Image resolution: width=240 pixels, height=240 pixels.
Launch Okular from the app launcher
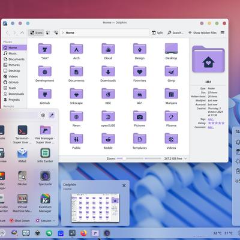22,178
